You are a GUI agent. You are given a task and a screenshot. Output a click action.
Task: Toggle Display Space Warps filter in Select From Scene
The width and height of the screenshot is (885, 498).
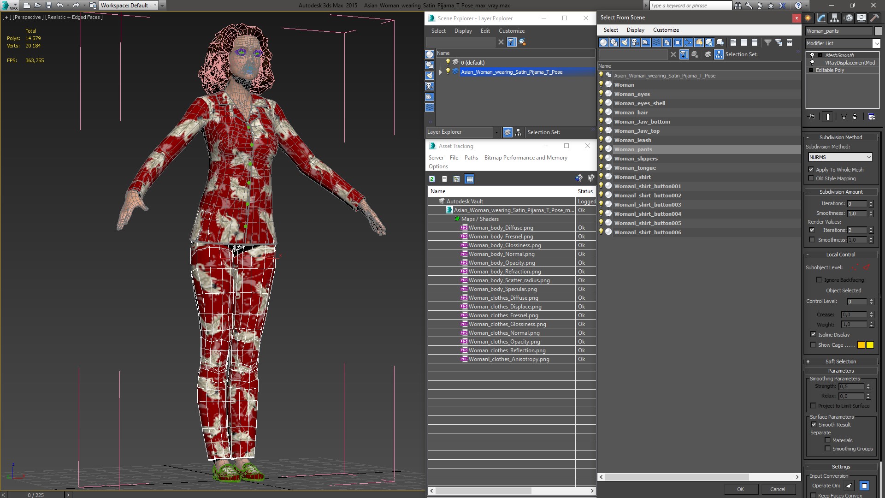(656, 42)
